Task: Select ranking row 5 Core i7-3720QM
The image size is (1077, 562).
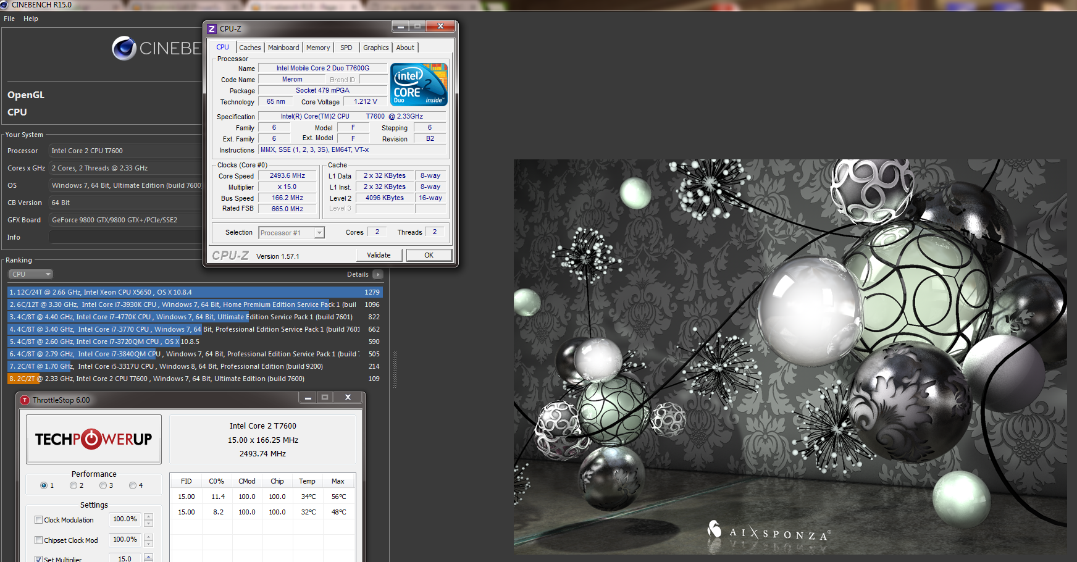Action: [195, 342]
